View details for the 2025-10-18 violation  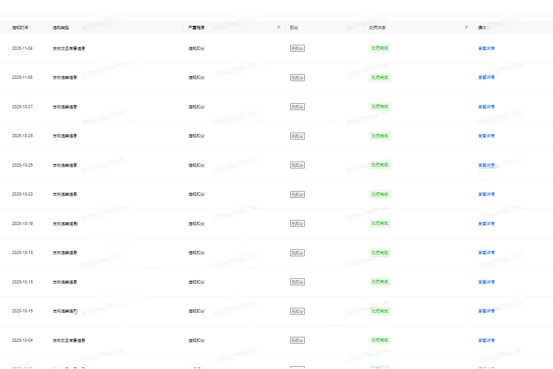click(486, 253)
